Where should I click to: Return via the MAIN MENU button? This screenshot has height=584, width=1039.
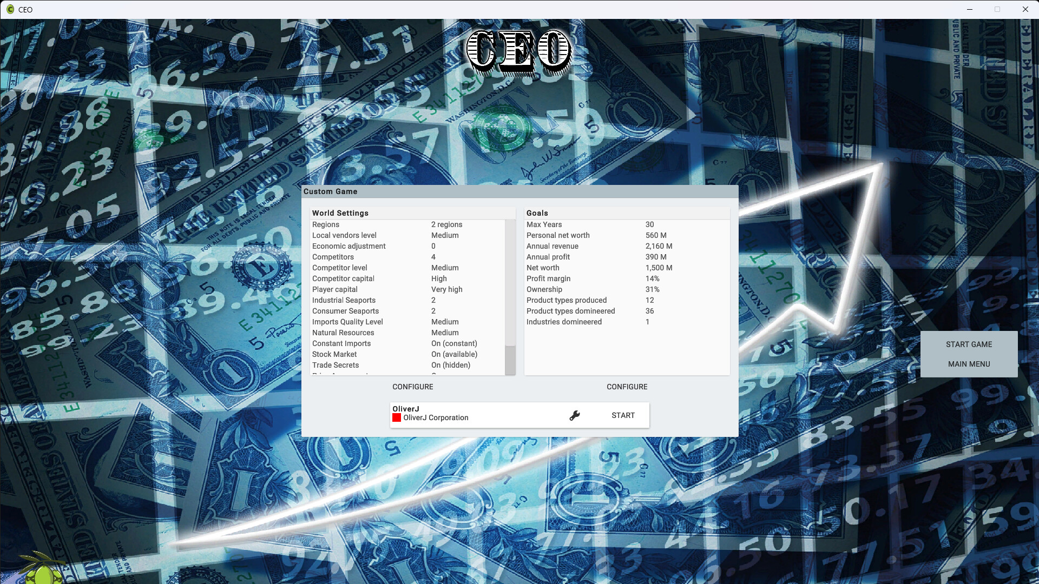coord(968,364)
